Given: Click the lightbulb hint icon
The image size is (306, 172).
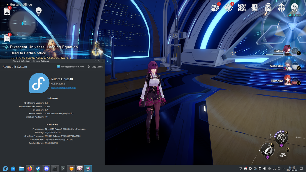Looking at the screenshot, I should tap(38, 11).
